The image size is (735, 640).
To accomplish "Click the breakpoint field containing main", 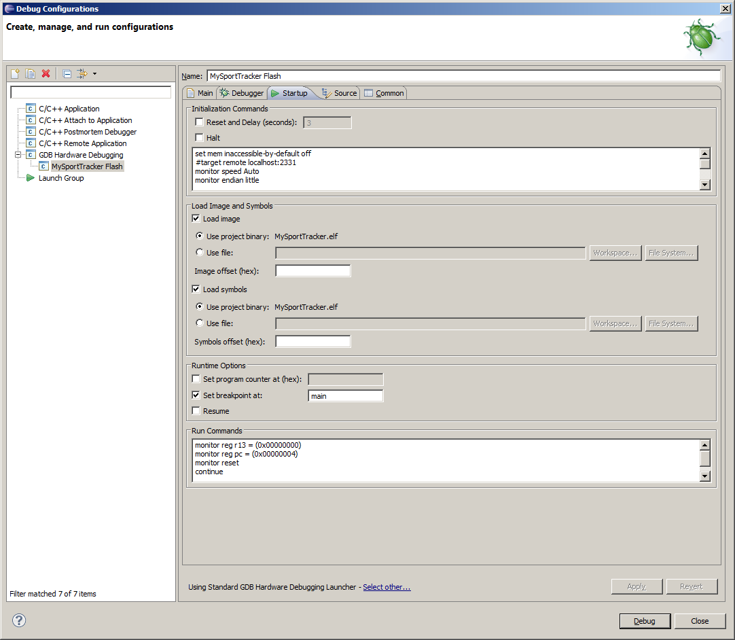I will click(346, 395).
